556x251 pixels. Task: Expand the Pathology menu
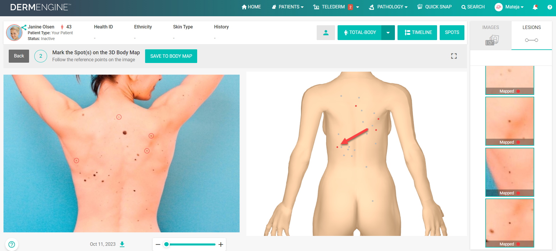point(388,7)
